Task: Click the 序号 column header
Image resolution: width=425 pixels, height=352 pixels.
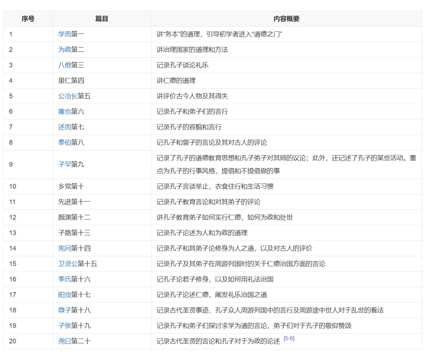Action: tap(28, 19)
